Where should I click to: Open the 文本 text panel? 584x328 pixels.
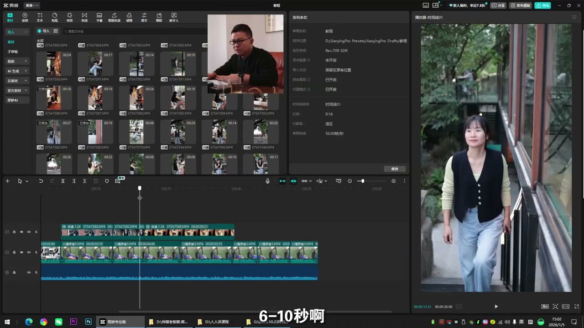[x=40, y=17]
